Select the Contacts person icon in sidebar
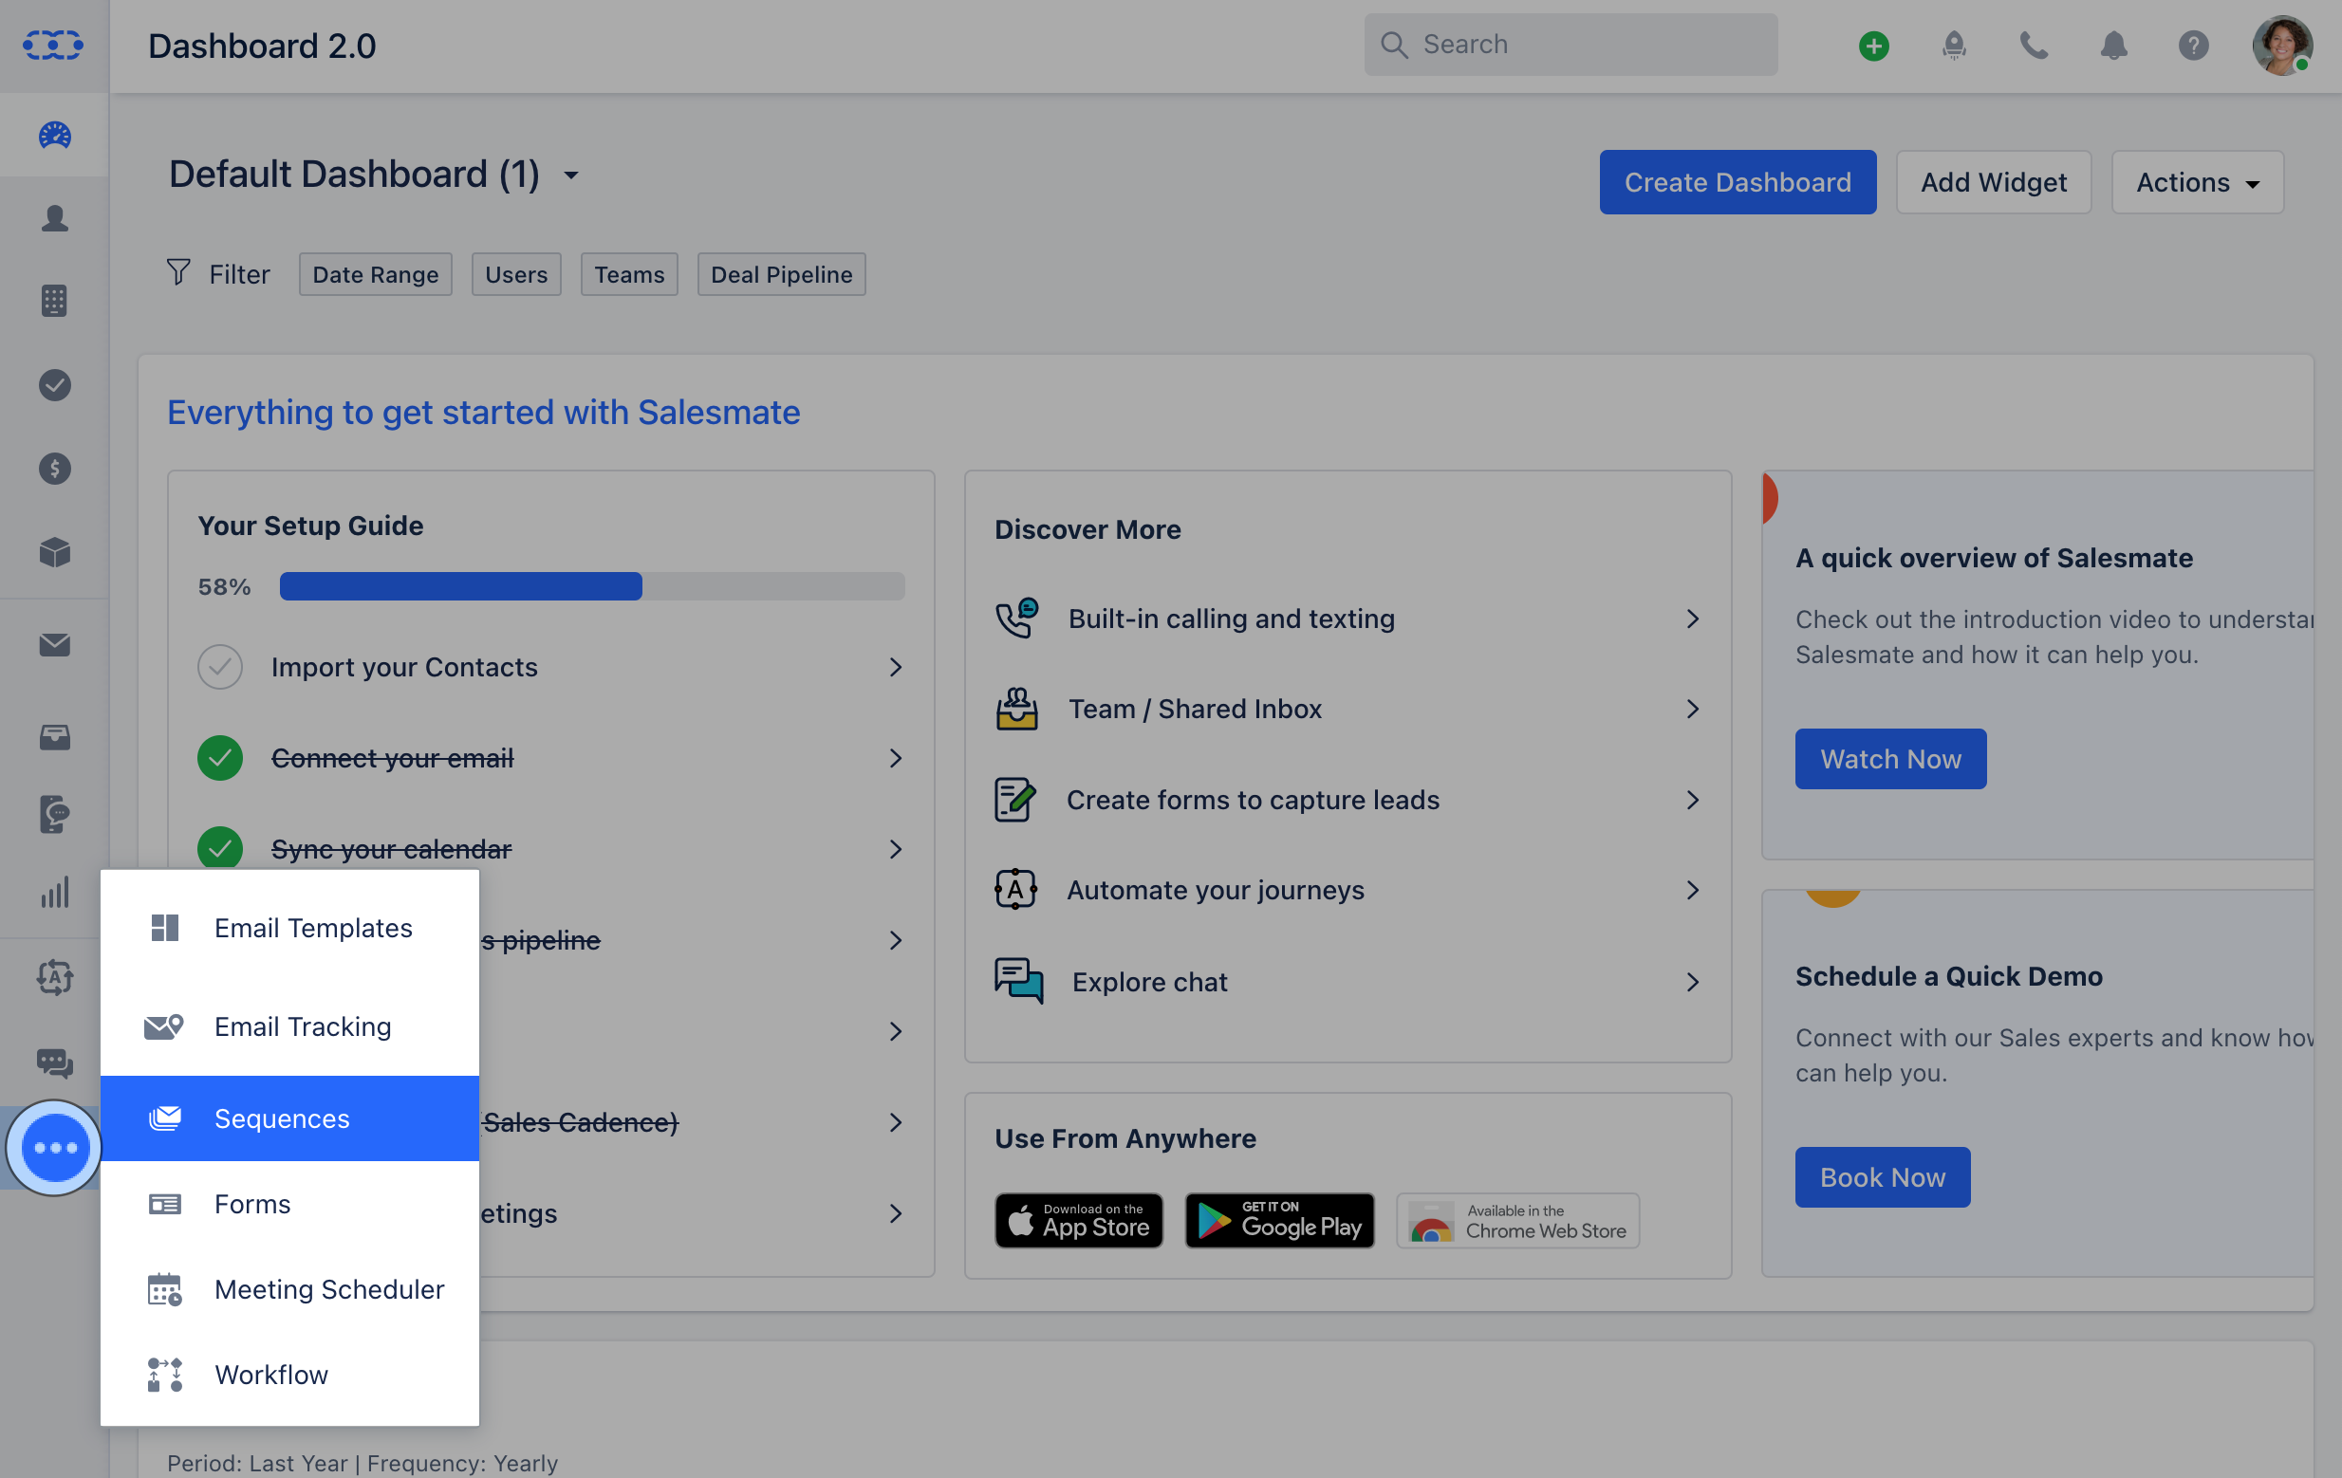The width and height of the screenshot is (2342, 1478). (x=53, y=219)
